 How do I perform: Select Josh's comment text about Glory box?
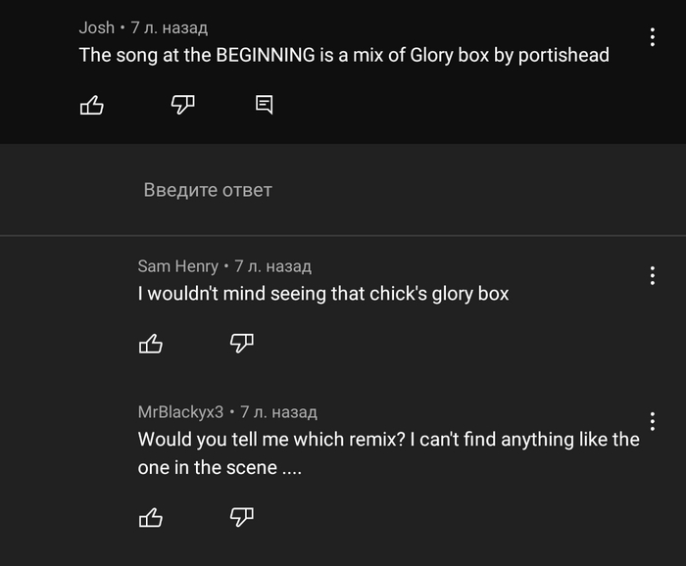click(343, 55)
